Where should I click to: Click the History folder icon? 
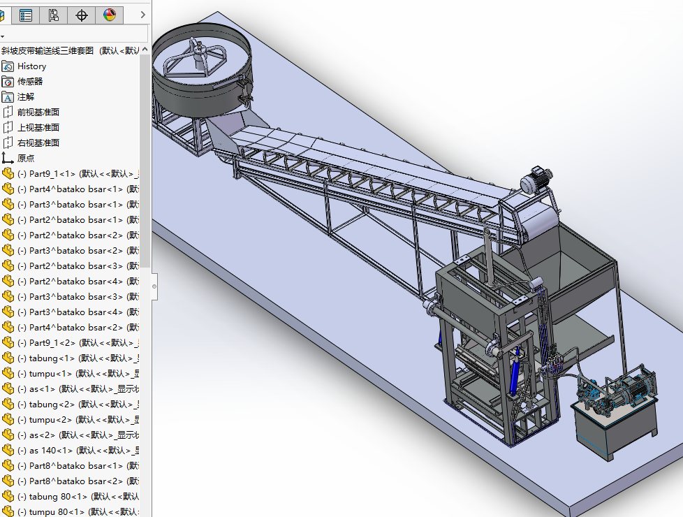coord(8,66)
